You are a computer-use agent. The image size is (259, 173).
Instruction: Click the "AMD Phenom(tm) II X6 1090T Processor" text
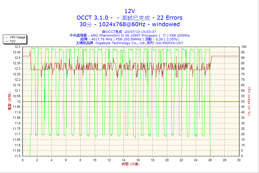click(x=124, y=35)
